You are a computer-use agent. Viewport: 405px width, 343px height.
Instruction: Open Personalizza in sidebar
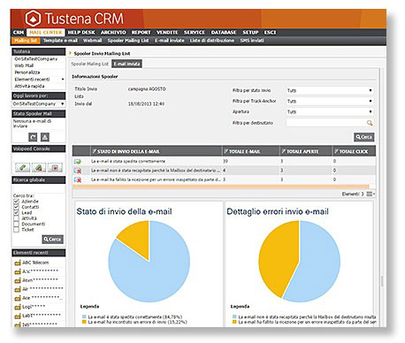point(27,72)
